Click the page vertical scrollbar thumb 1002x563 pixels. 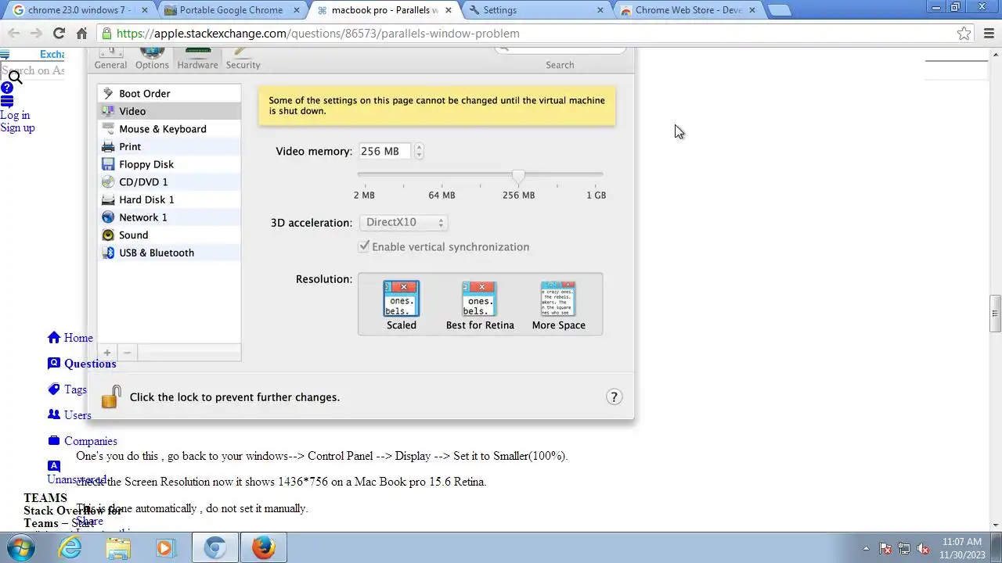[996, 314]
